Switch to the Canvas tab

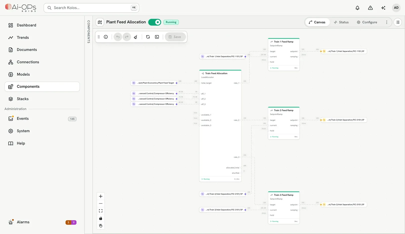point(317,22)
